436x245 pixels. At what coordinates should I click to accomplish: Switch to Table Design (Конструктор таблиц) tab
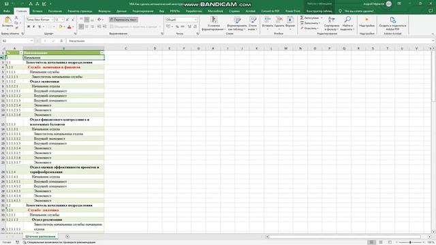(319, 11)
